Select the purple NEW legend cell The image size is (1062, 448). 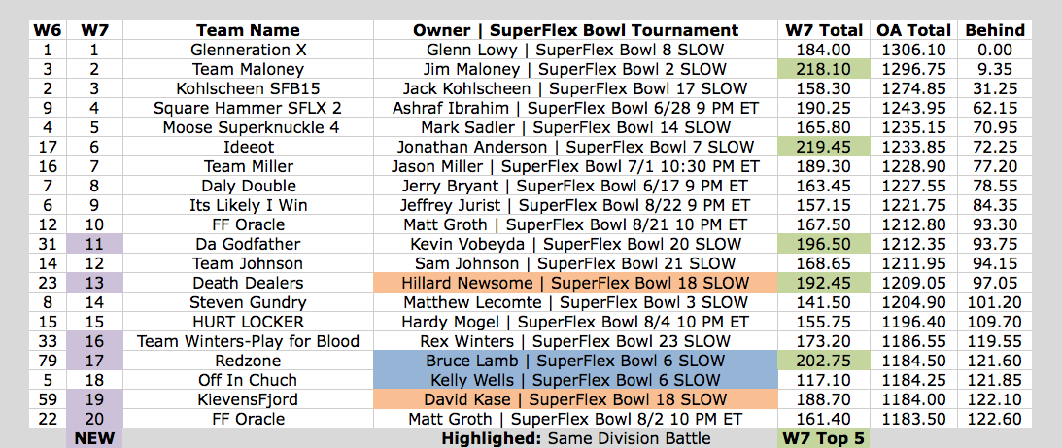point(94,438)
